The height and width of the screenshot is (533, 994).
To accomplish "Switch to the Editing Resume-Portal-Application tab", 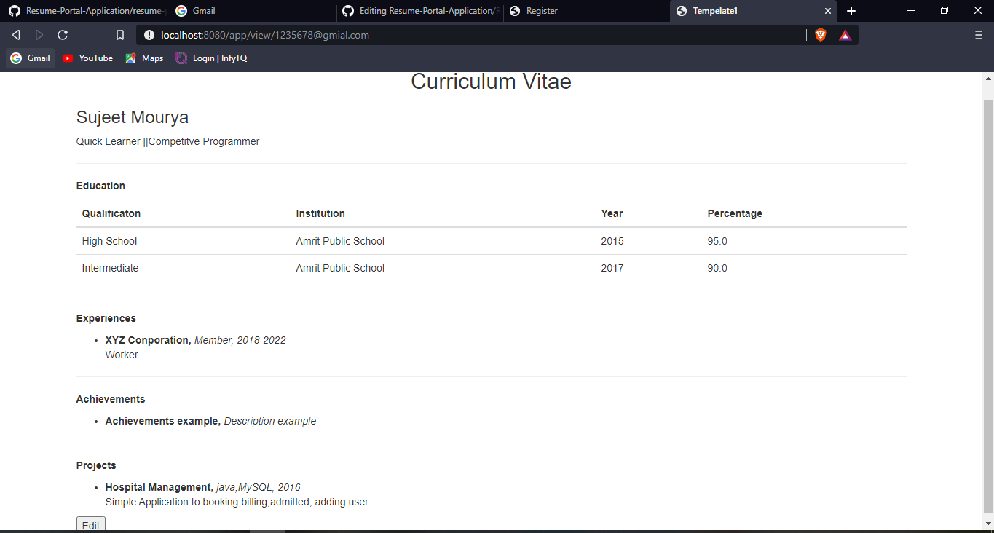I will 420,11.
